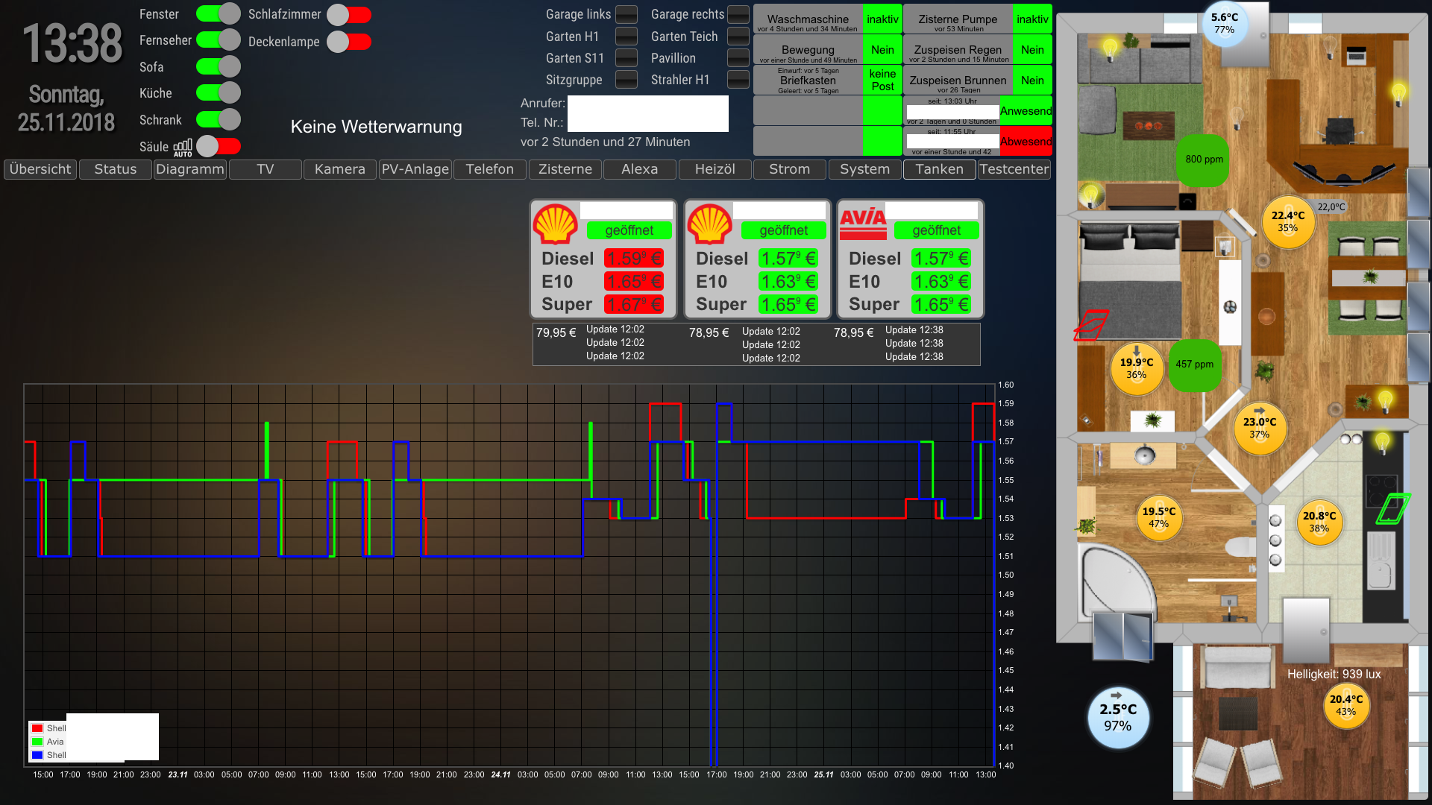Click Zuspeisen Regen Nein status
Image resolution: width=1432 pixels, height=805 pixels.
tap(1032, 50)
